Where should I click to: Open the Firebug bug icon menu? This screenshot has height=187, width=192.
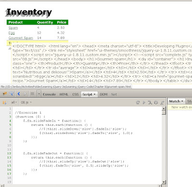[x=5, y=93]
